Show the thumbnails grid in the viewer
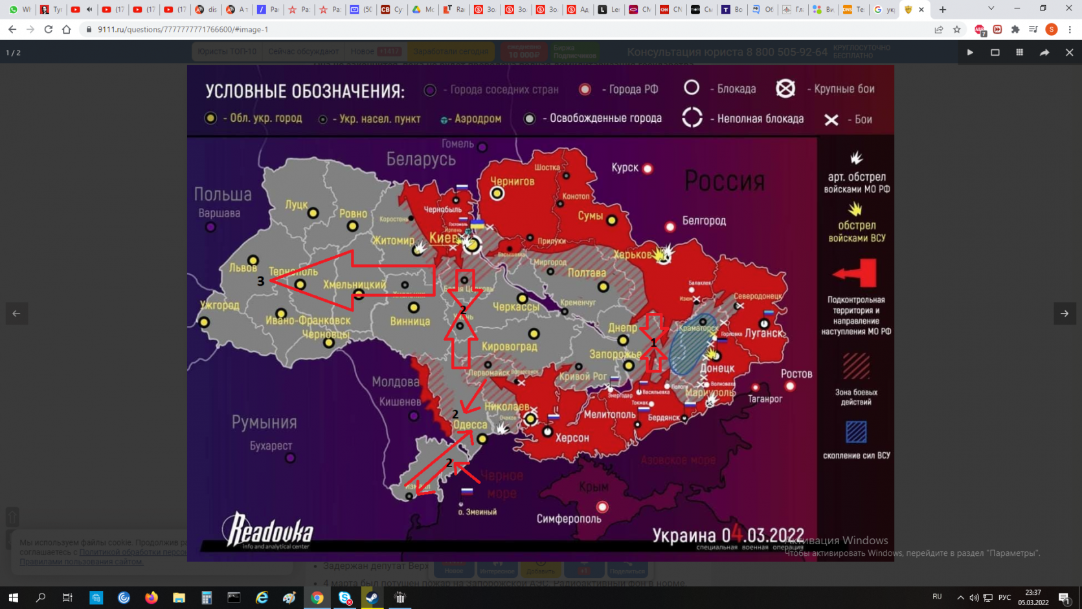 [1019, 52]
